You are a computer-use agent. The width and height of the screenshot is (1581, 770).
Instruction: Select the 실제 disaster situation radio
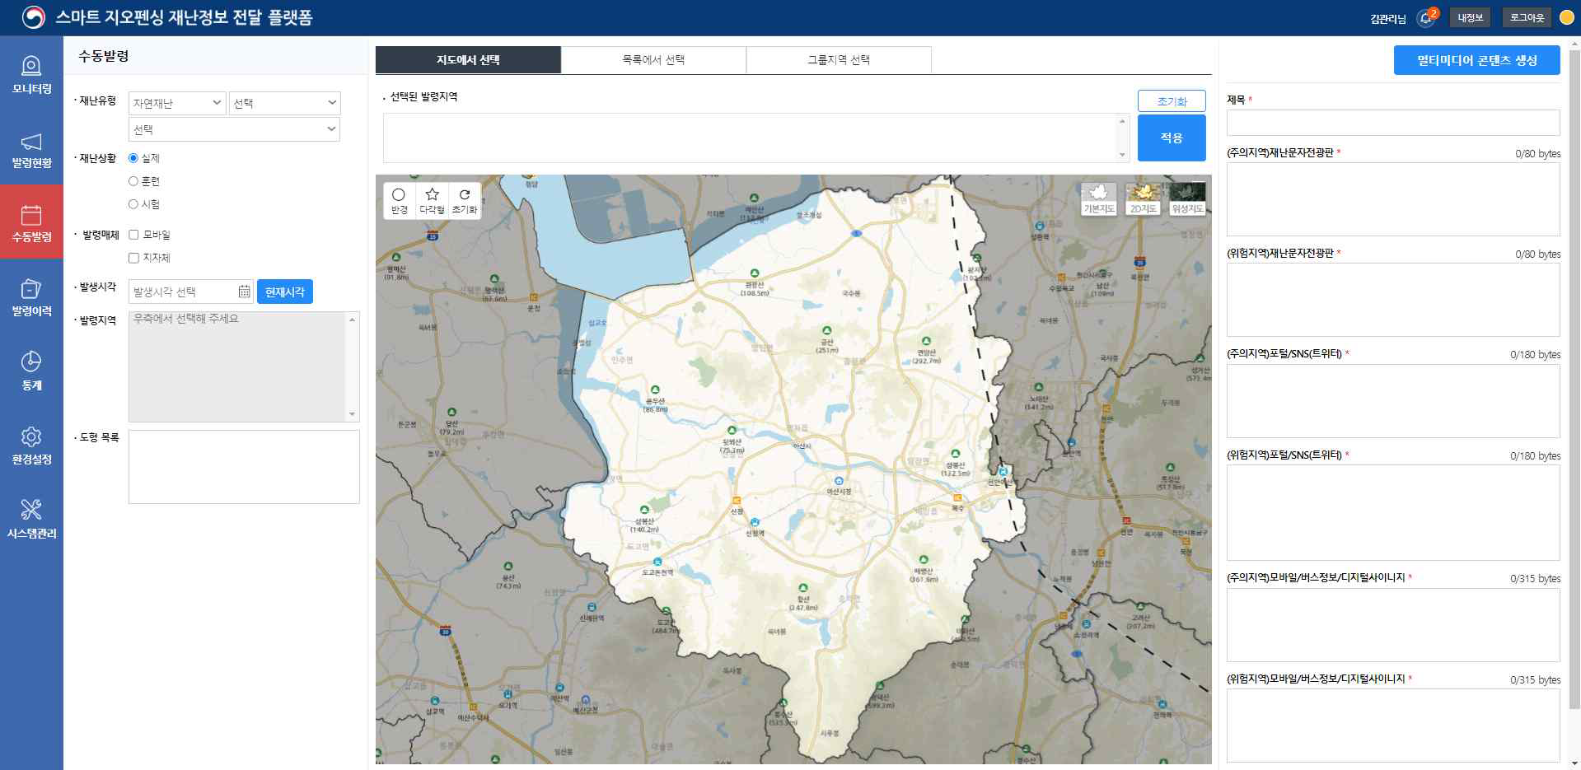(133, 158)
